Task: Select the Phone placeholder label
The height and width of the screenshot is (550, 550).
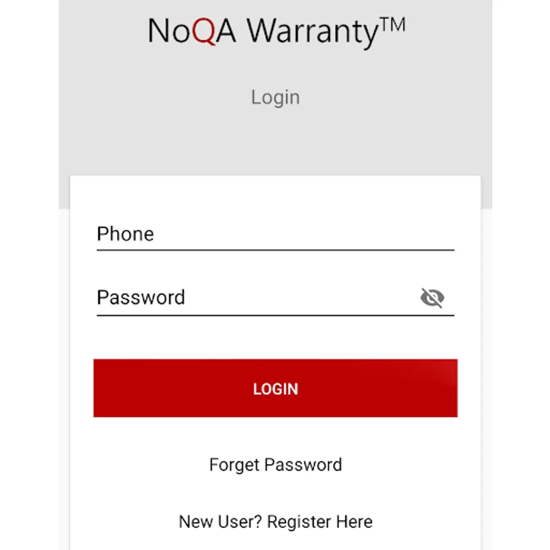Action: coord(125,234)
